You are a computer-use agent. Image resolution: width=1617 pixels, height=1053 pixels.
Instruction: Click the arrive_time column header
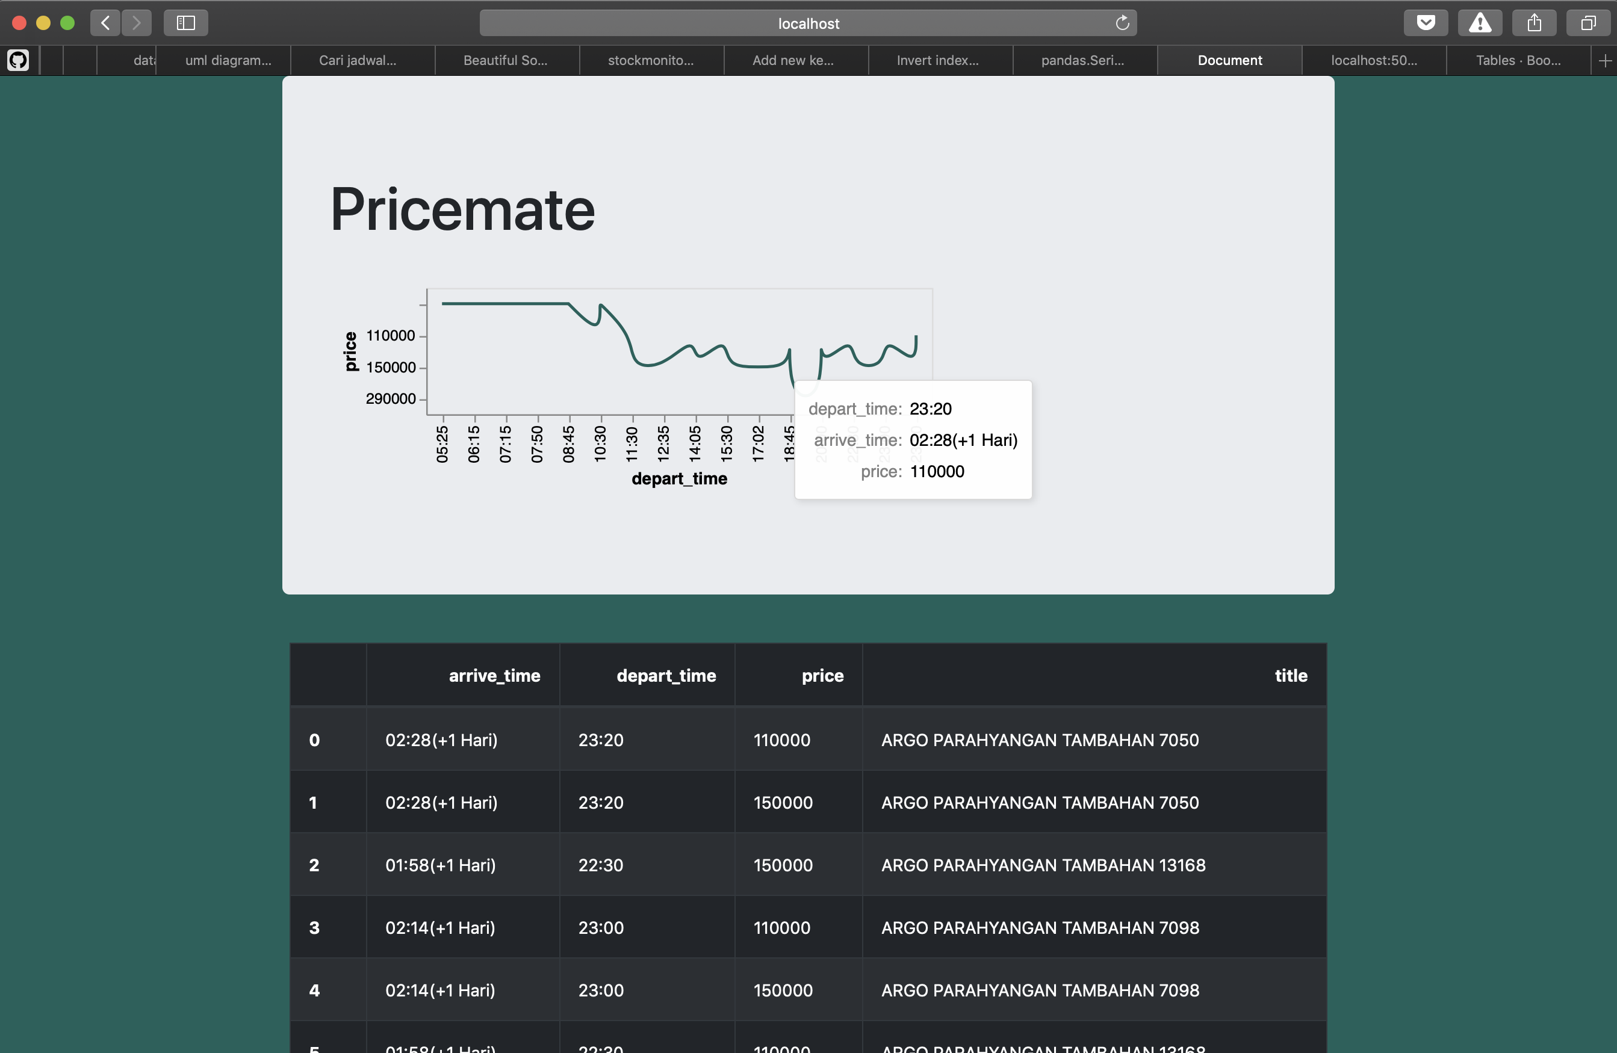494,675
